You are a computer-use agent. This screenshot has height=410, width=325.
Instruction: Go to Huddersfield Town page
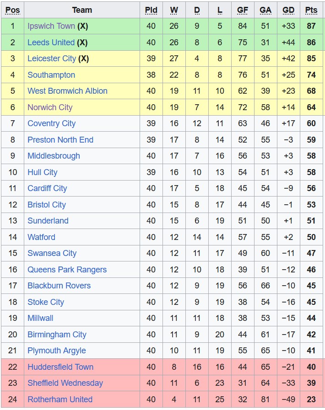60,367
